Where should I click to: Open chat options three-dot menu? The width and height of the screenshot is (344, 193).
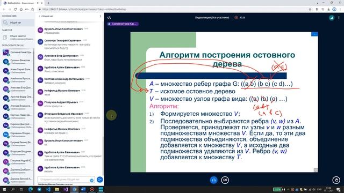(x=101, y=16)
